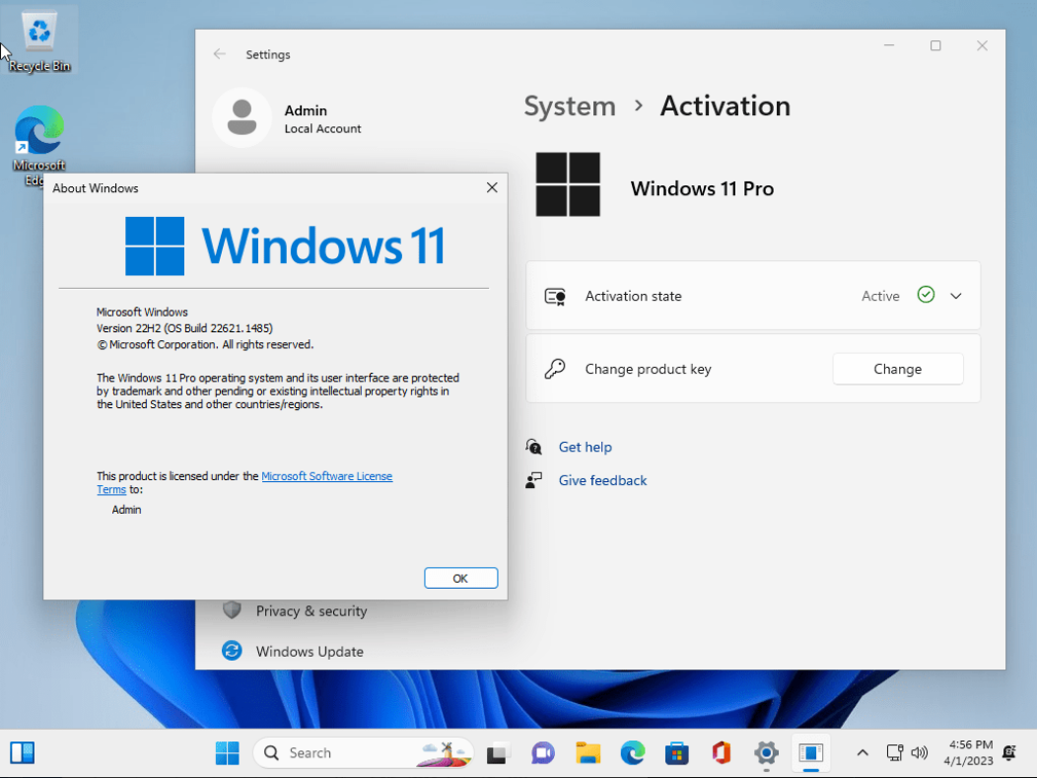This screenshot has height=778, width=1037.
Task: Open the Get help link
Action: (586, 448)
